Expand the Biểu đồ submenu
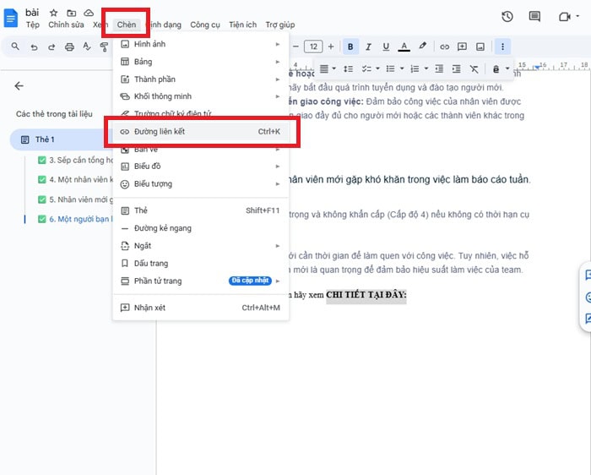The width and height of the screenshot is (591, 475). [201, 167]
